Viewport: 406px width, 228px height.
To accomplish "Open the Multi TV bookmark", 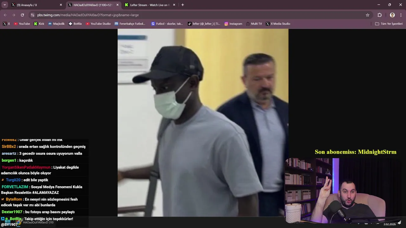I will (254, 24).
